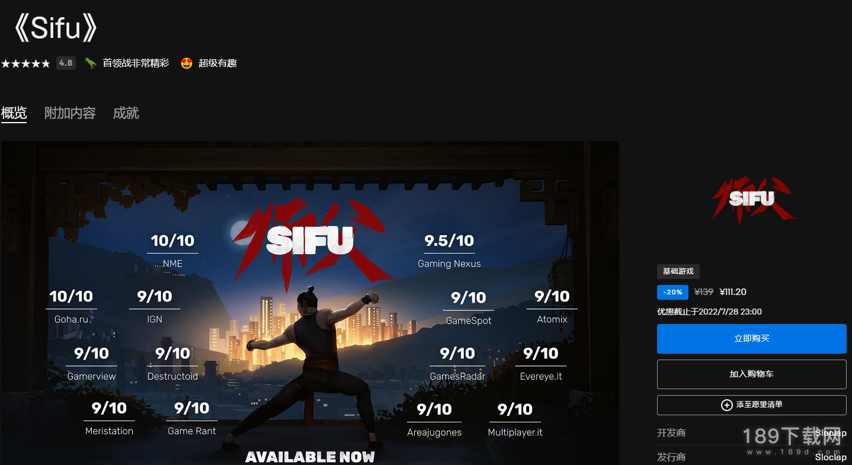Switch to the 概览 tab
Image resolution: width=852 pixels, height=465 pixels.
[x=14, y=113]
